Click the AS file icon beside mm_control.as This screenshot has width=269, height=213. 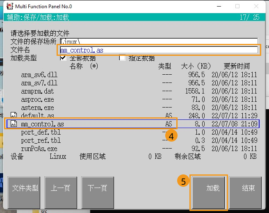click(14, 124)
